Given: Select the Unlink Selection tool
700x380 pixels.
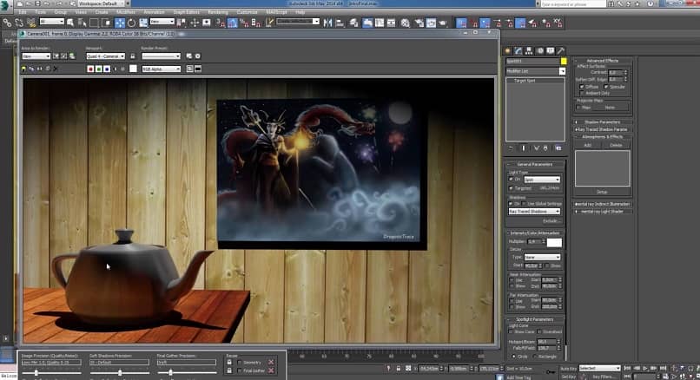Looking at the screenshot, I should 19,23.
